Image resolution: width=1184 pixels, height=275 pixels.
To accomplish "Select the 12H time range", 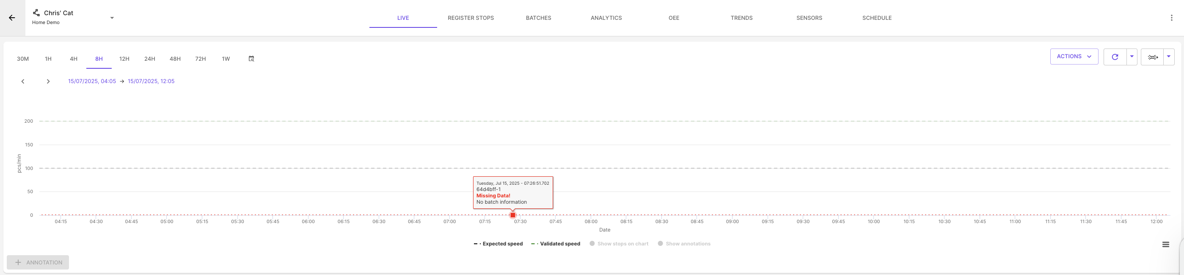I will coord(124,59).
